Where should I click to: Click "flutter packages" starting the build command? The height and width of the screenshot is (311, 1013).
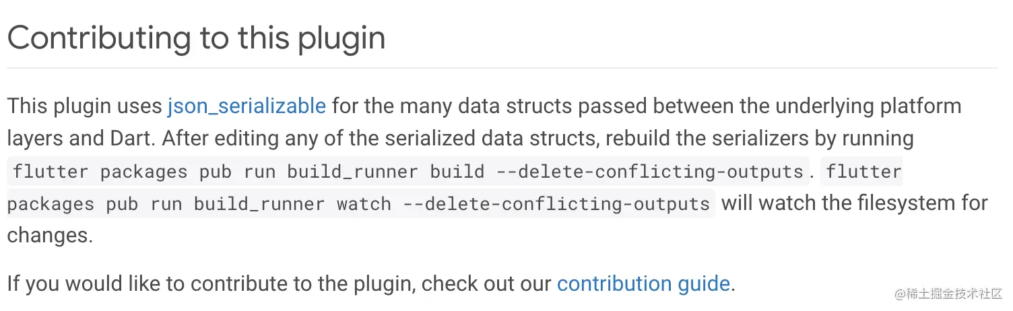click(100, 172)
